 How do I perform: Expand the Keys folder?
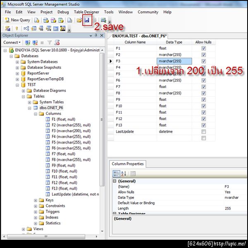[36, 200]
